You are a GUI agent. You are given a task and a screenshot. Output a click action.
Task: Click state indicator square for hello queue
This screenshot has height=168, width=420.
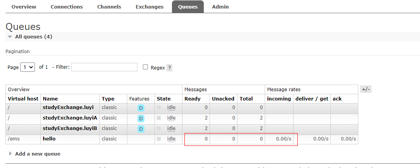click(x=159, y=139)
